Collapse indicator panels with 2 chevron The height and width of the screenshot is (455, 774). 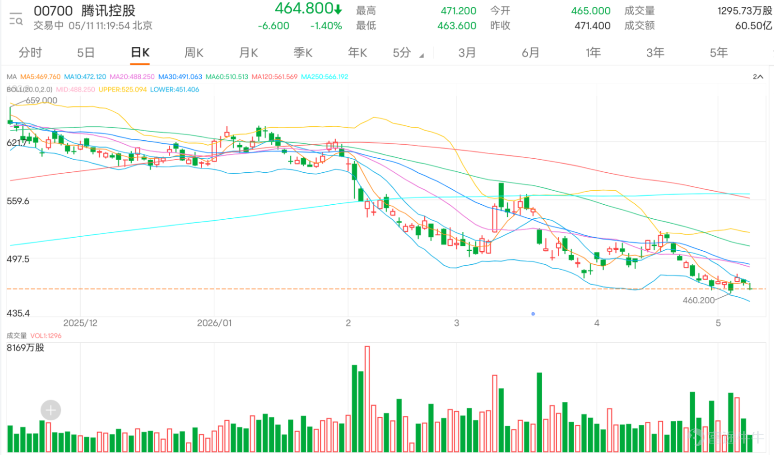(x=758, y=77)
